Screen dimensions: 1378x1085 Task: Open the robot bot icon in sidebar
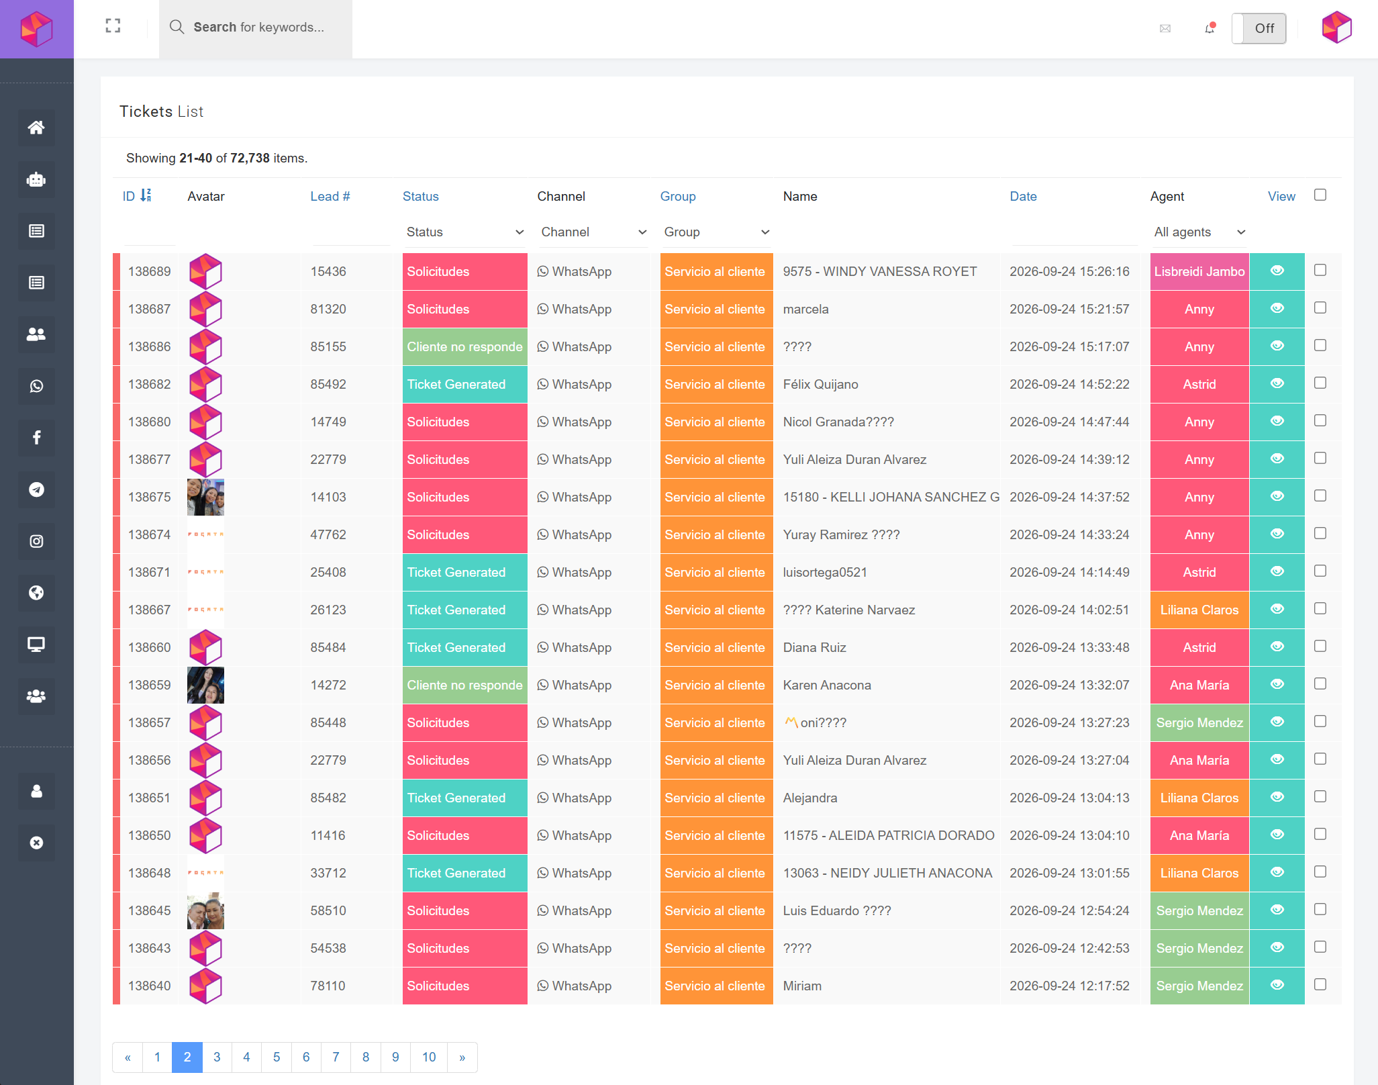coord(36,179)
